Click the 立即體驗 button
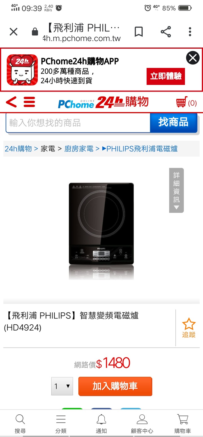 166,76
